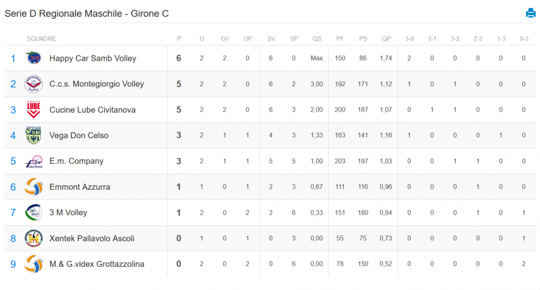This screenshot has height=290, width=540.
Task: Click the E.m. Company logo
Action: [33, 161]
